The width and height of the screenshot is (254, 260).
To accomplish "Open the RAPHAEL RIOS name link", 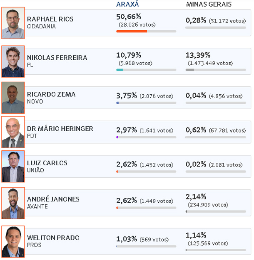I will [50, 19].
